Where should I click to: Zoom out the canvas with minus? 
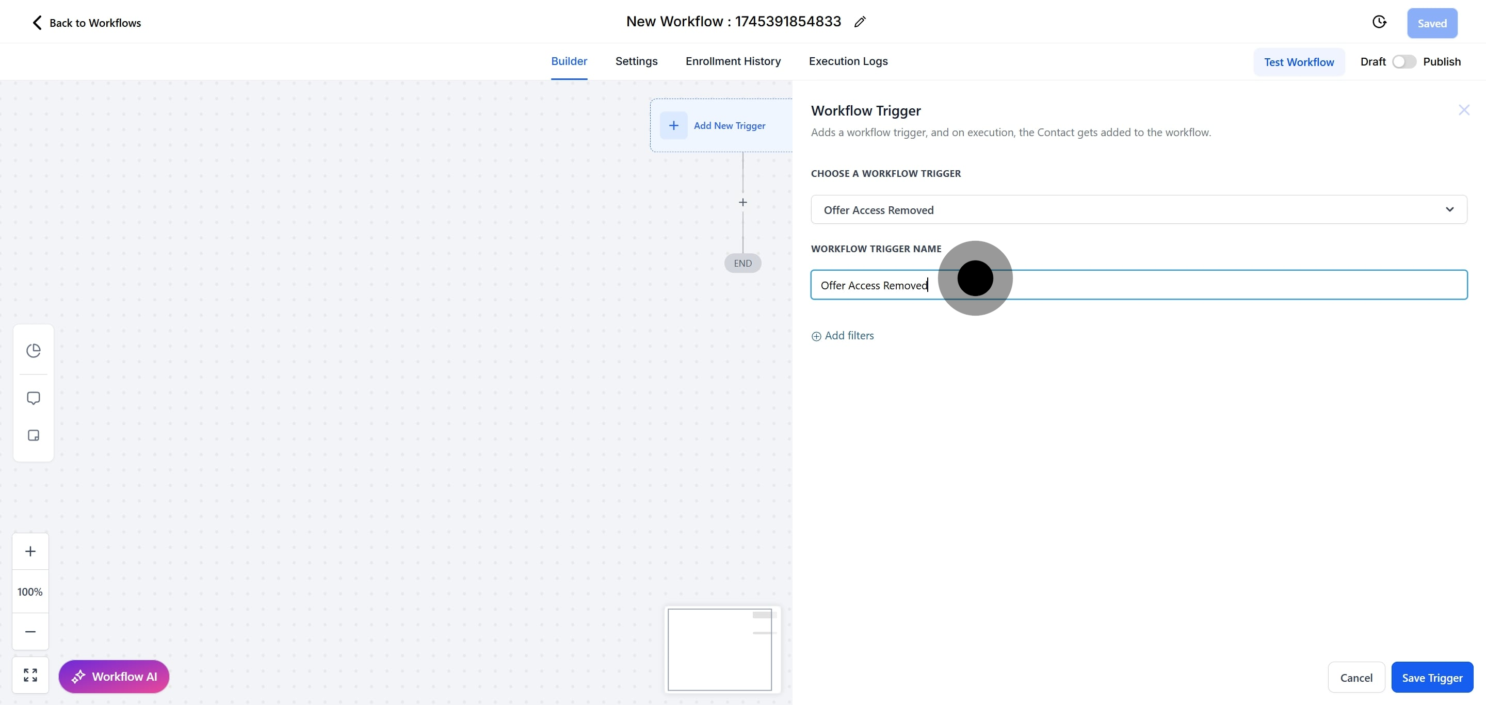pyautogui.click(x=30, y=631)
